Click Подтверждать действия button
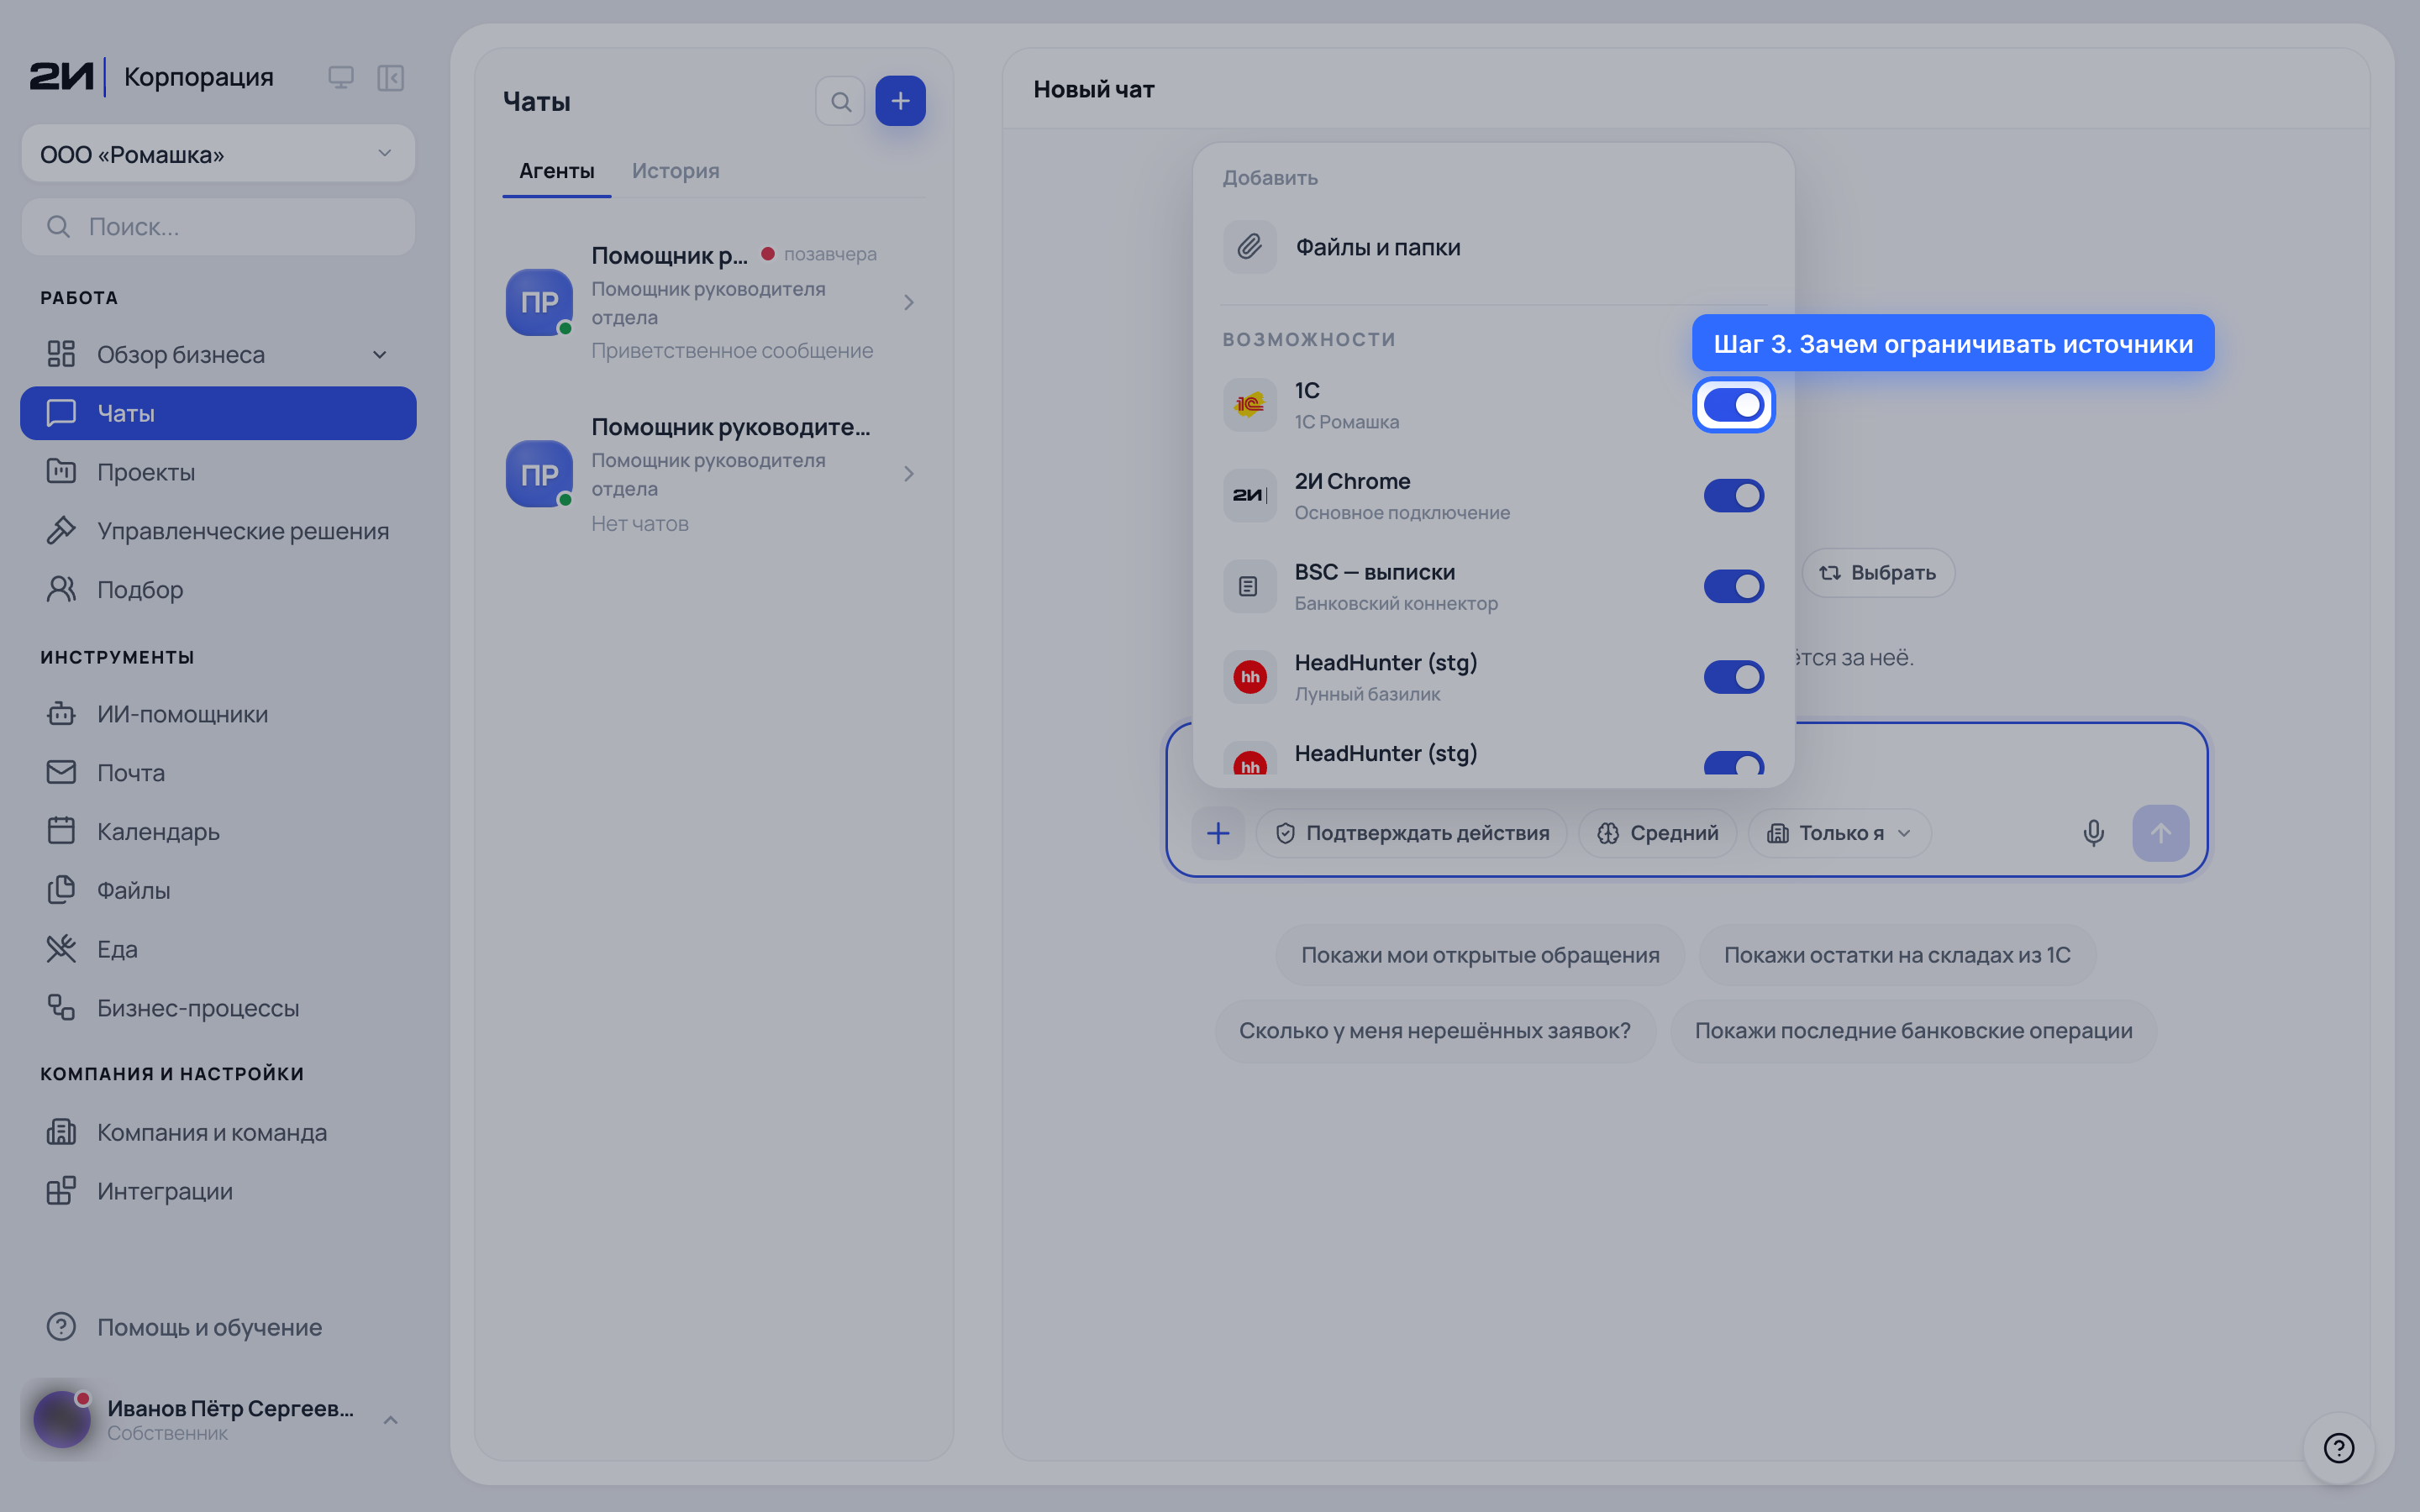This screenshot has width=2420, height=1512. click(1411, 833)
